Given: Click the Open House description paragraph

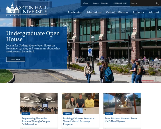Looking at the screenshot, I should 33,48.
